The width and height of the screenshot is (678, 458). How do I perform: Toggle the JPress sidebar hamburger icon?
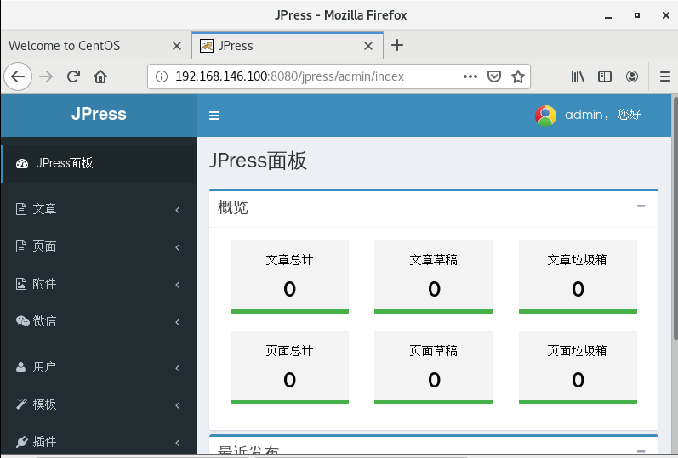click(214, 116)
